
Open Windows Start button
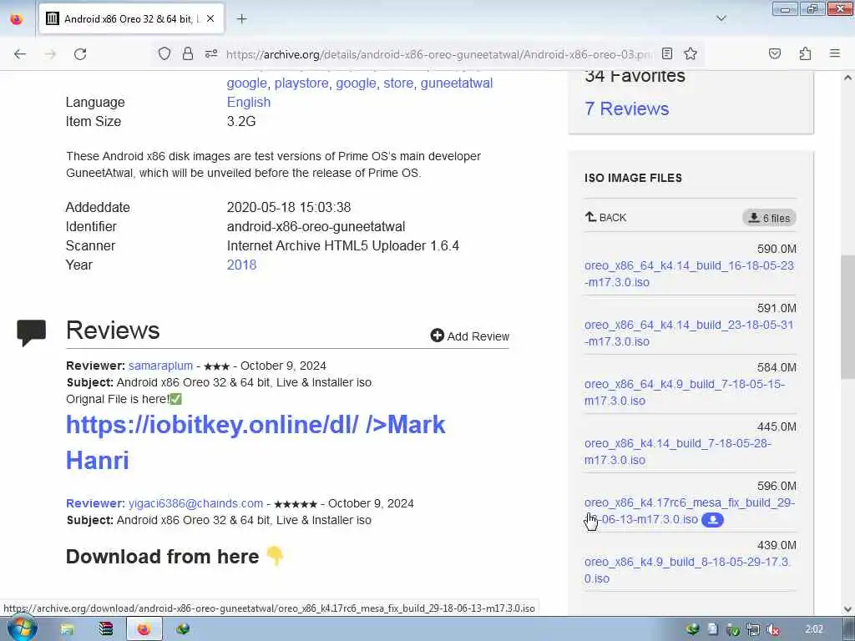pos(21,628)
